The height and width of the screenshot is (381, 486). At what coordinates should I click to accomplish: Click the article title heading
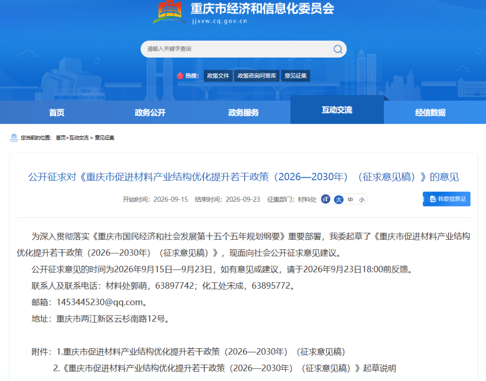(x=243, y=177)
